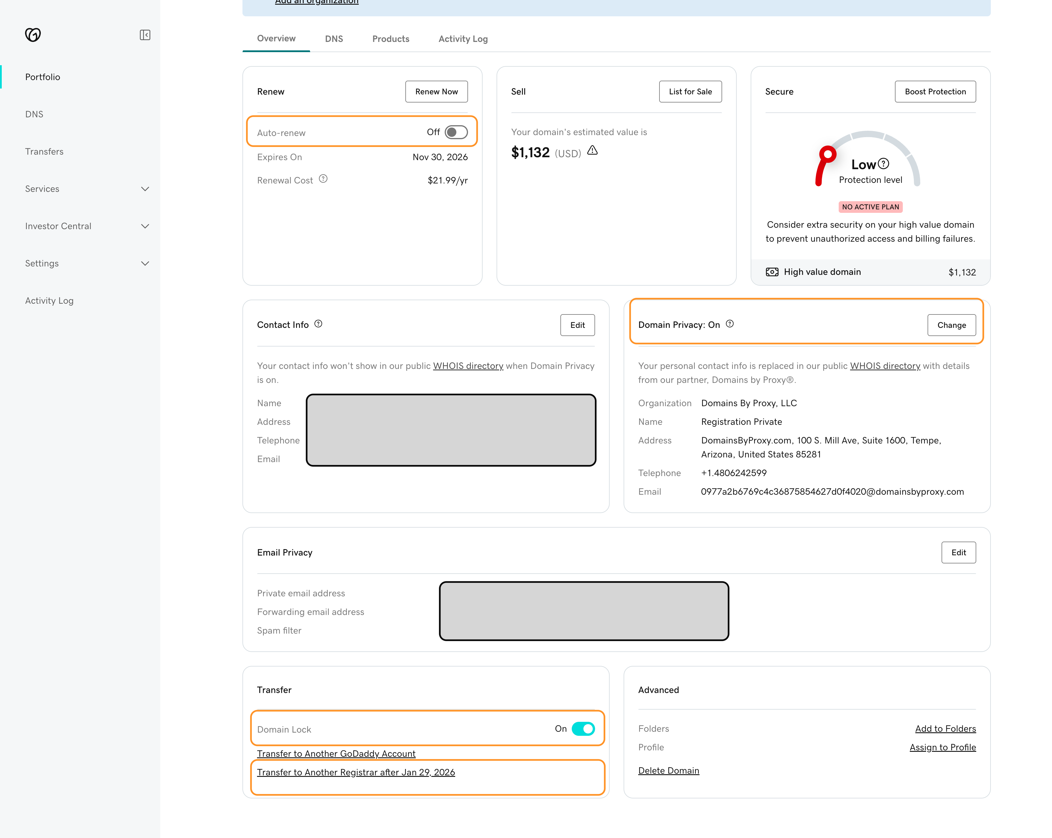
Task: Click the NO ACTIVE PLAN badge
Action: pos(870,207)
